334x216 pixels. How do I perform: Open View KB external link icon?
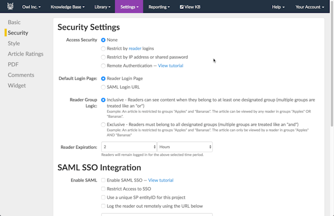pos(181,7)
